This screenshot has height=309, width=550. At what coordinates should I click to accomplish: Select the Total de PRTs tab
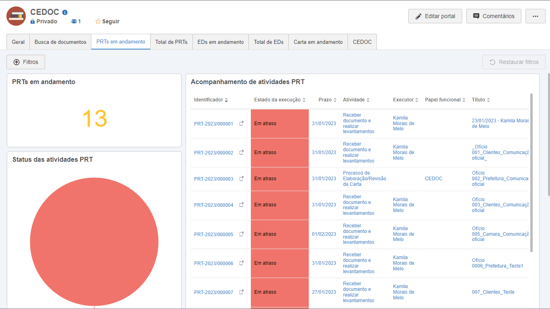(x=171, y=42)
